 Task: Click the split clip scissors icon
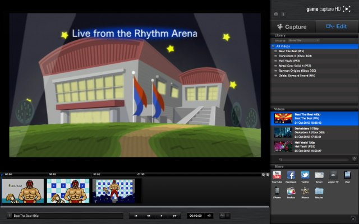coord(222,216)
